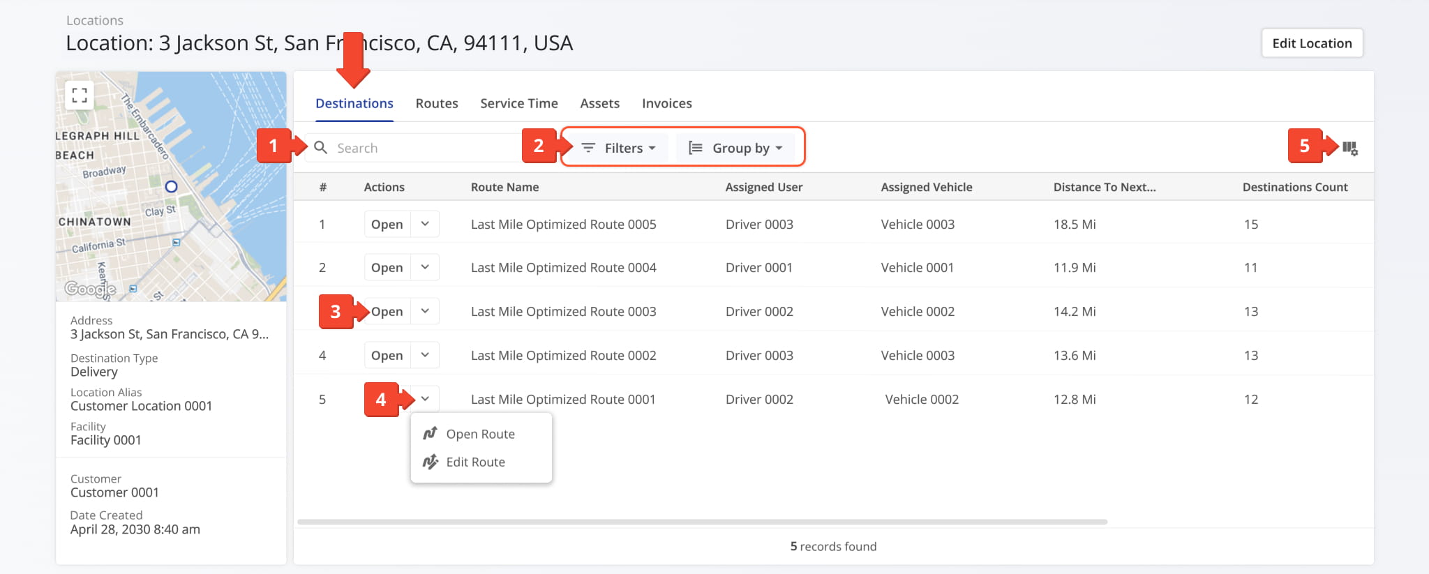
Task: Click the Route Name column header
Action: 504,187
